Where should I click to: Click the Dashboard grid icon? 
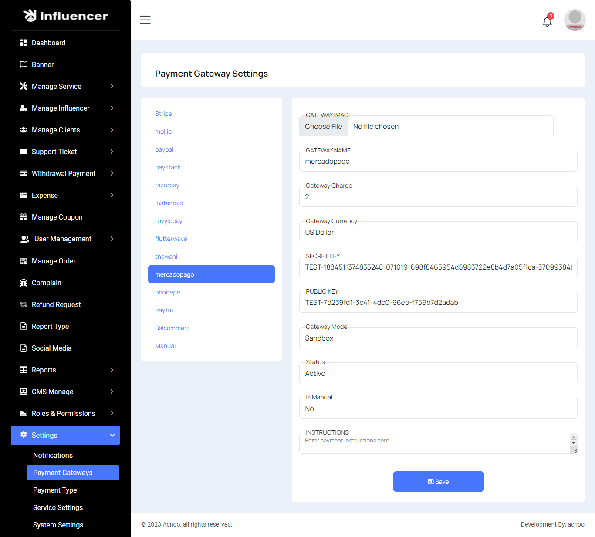[24, 43]
